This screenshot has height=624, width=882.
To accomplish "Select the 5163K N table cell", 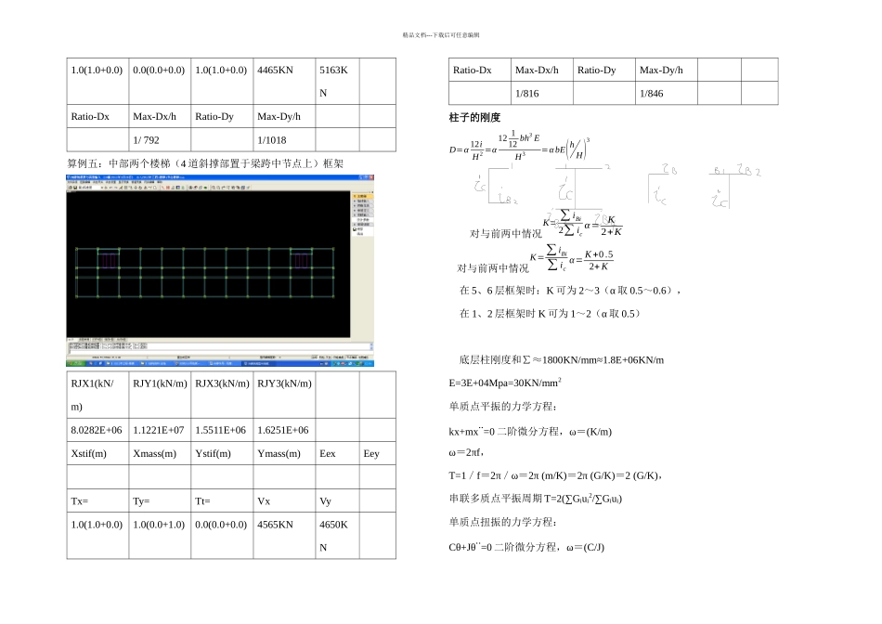I will tap(337, 81).
